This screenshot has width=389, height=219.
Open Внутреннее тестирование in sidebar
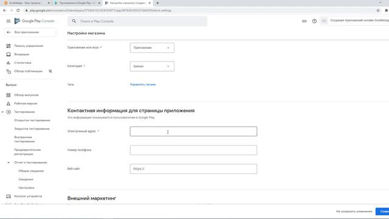(24, 139)
